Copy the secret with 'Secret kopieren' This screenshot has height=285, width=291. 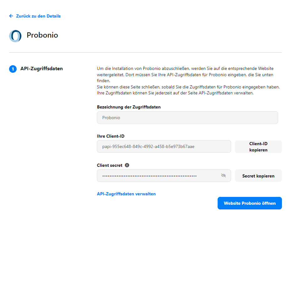[258, 176]
